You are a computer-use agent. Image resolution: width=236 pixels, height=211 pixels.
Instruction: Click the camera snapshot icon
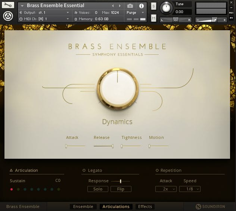click(130, 6)
